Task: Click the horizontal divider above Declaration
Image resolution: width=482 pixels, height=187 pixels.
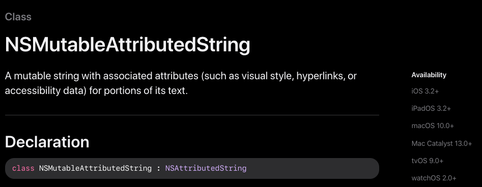Action: (192, 115)
